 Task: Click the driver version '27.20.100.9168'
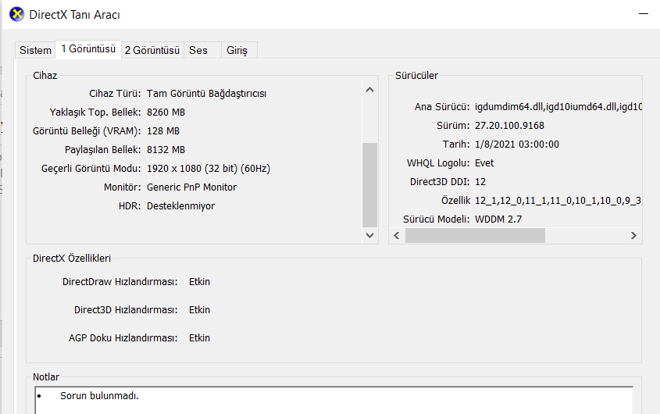click(509, 126)
